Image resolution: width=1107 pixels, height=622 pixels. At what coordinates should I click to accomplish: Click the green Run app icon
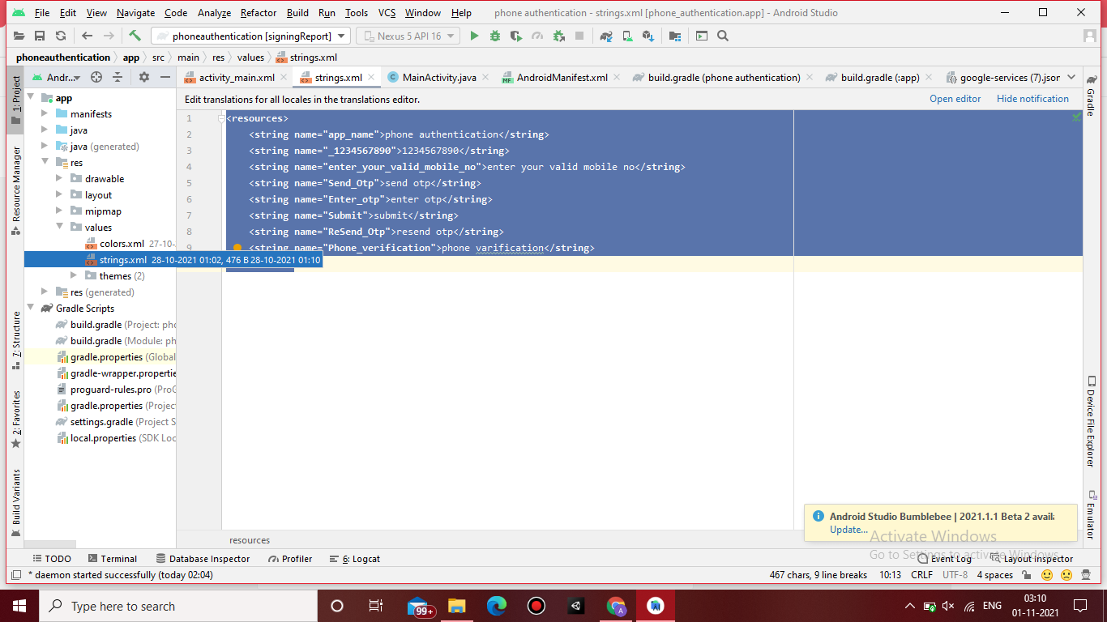tap(474, 36)
